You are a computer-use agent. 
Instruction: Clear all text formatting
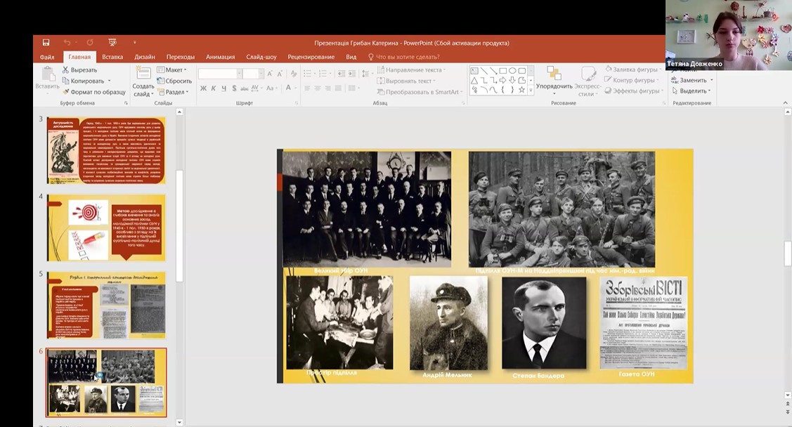(x=294, y=74)
